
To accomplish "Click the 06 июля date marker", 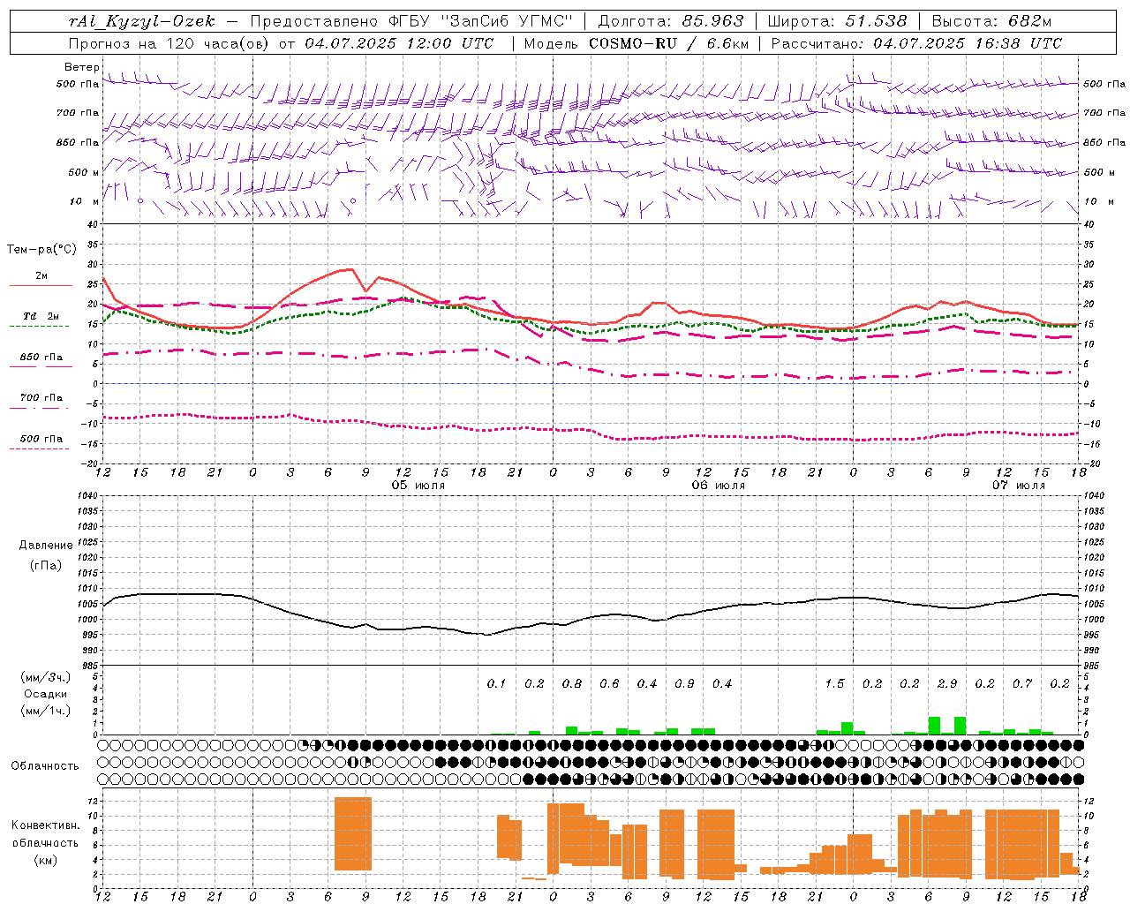I will pyautogui.click(x=718, y=486).
